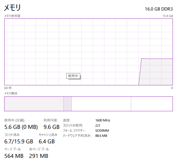Viewport: 176px width, 165px height.
Task: Select the standby segment of memory composition bar
Action: (101, 104)
